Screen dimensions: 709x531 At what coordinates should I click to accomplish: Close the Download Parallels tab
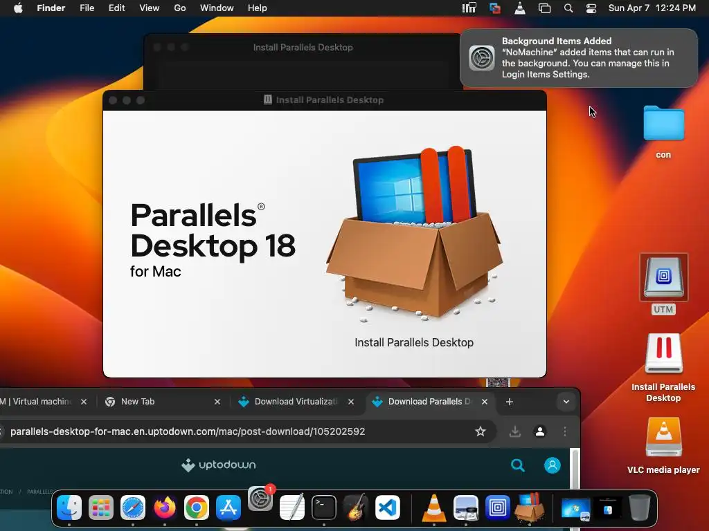point(484,402)
